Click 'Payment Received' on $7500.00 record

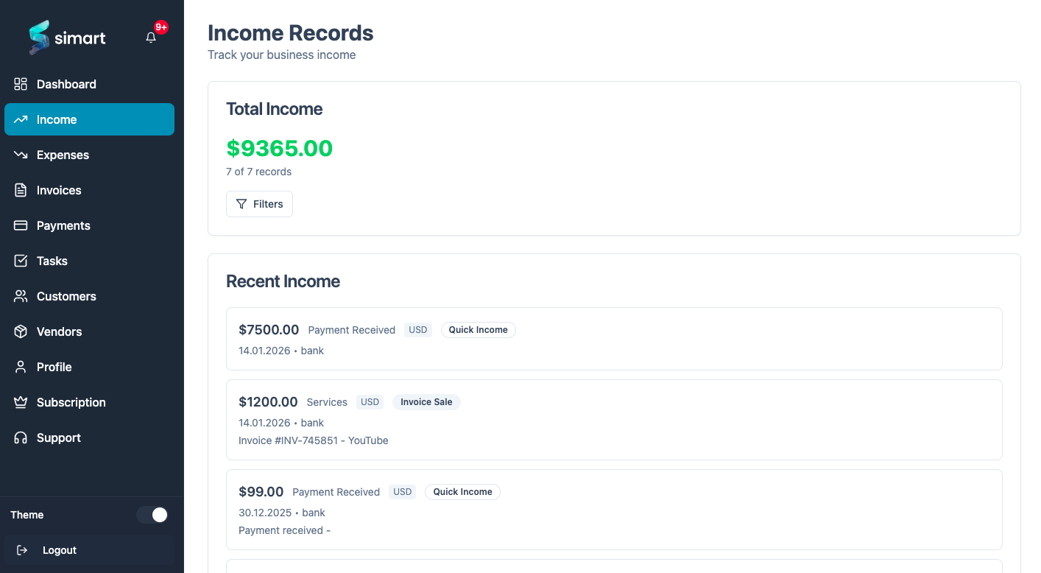point(352,330)
